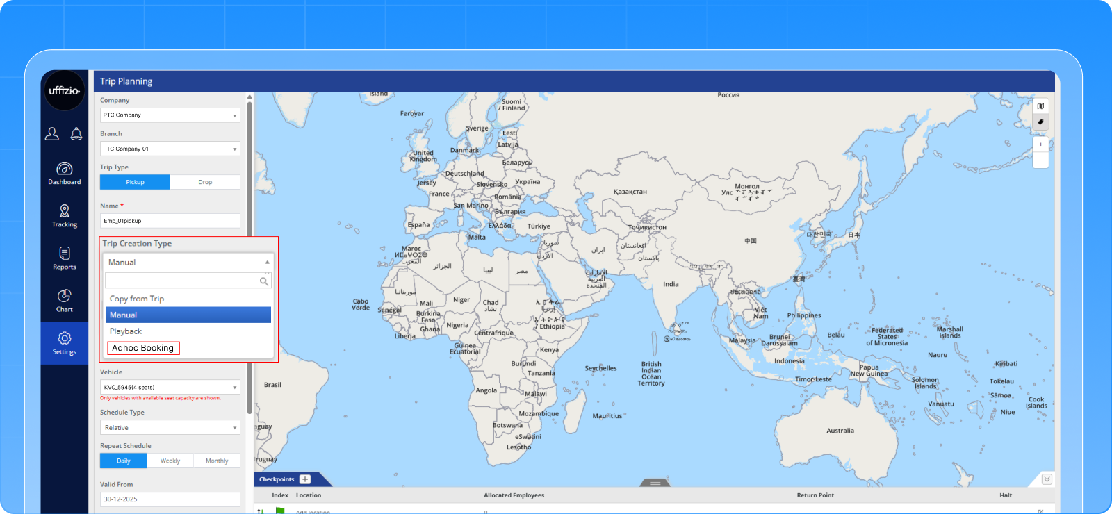Set repeat schedule to Monthly

pyautogui.click(x=217, y=461)
